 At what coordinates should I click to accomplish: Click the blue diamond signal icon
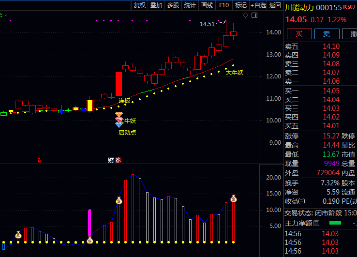pyautogui.click(x=119, y=124)
